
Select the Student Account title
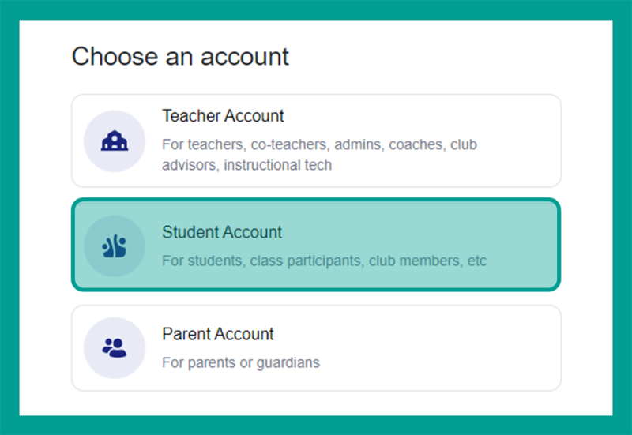222,232
